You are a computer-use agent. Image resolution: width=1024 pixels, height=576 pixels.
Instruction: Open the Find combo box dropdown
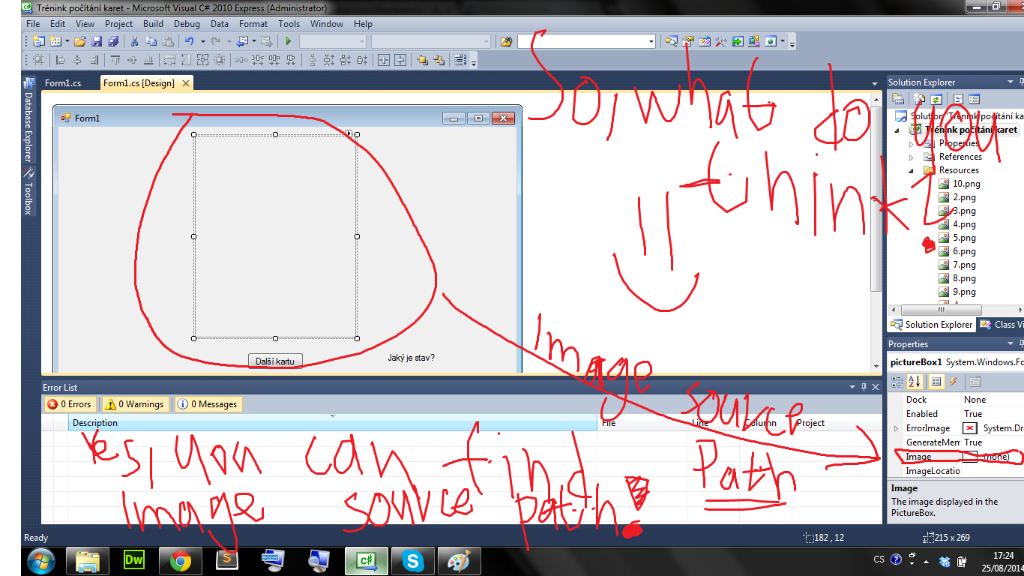pos(651,41)
